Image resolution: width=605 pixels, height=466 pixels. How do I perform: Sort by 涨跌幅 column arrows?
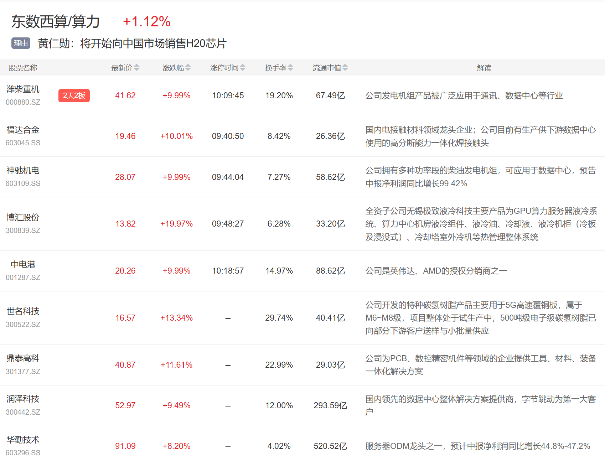coord(188,68)
